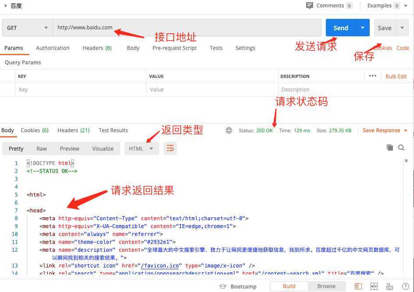414x292 pixels.
Task: Open Bootcamp in the status bar
Action: (238, 286)
